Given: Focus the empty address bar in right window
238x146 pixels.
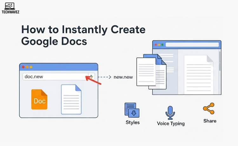Looking at the screenshot, I should click(192, 44).
